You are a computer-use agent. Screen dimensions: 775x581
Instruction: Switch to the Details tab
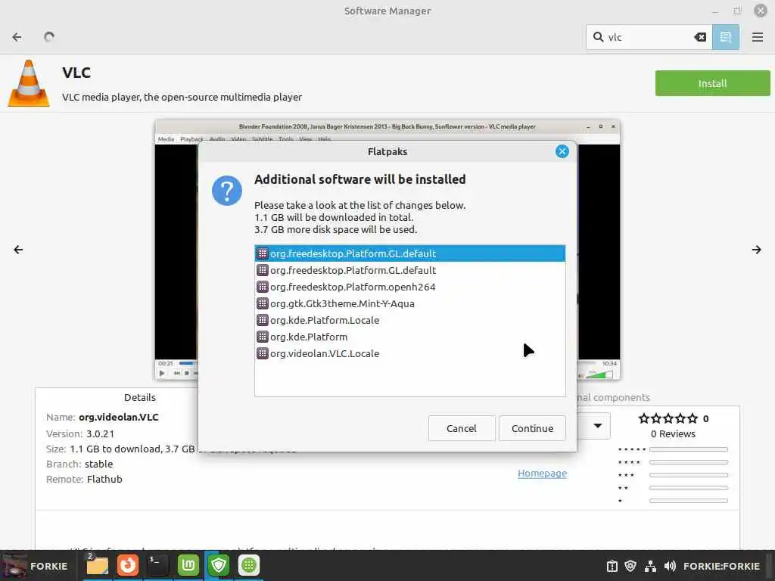click(140, 397)
